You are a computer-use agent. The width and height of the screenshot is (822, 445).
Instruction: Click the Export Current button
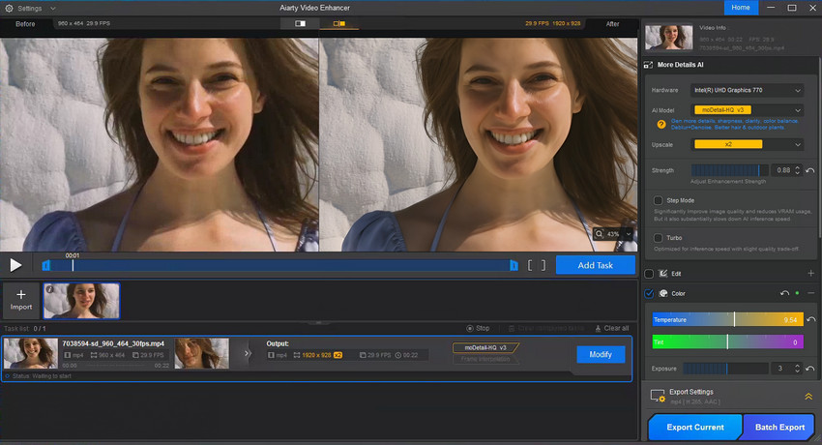[x=695, y=428]
